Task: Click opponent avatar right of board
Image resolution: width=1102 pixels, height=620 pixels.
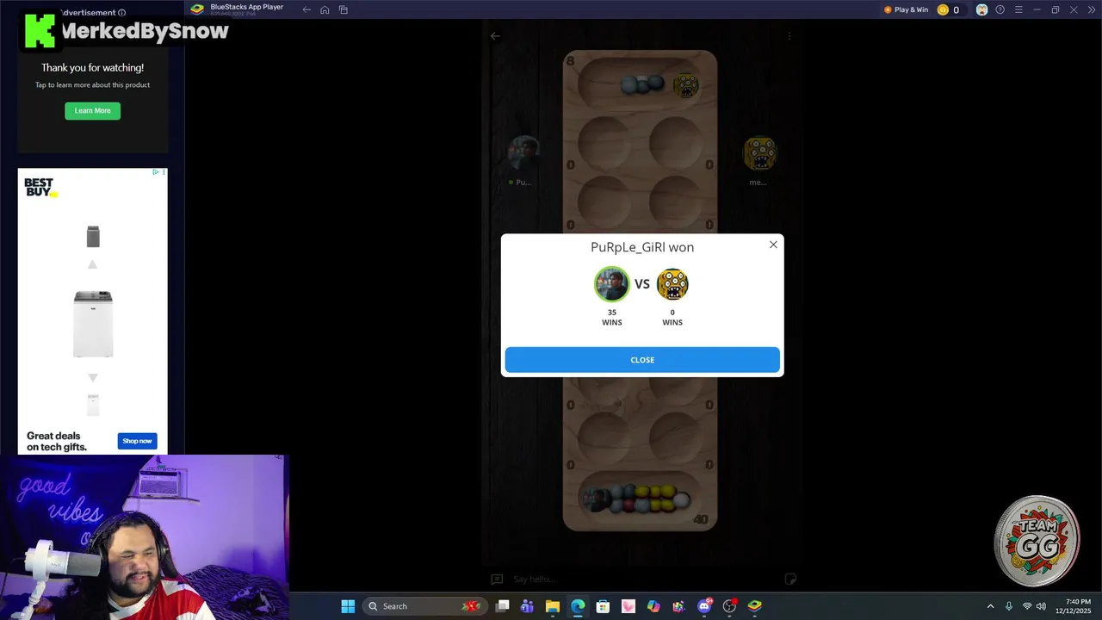Action: (x=760, y=153)
